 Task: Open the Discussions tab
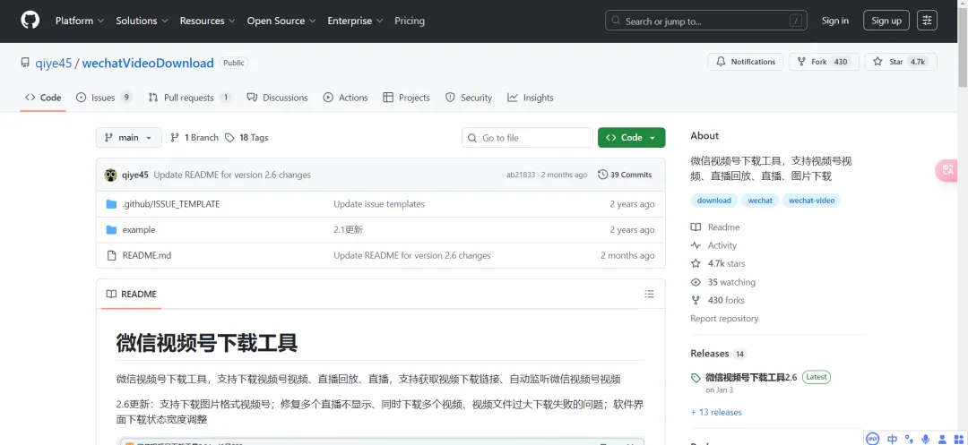point(277,98)
